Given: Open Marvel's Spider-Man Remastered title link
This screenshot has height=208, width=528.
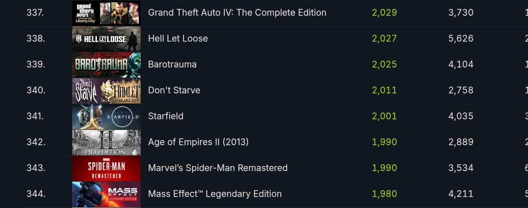Looking at the screenshot, I should pyautogui.click(x=218, y=168).
